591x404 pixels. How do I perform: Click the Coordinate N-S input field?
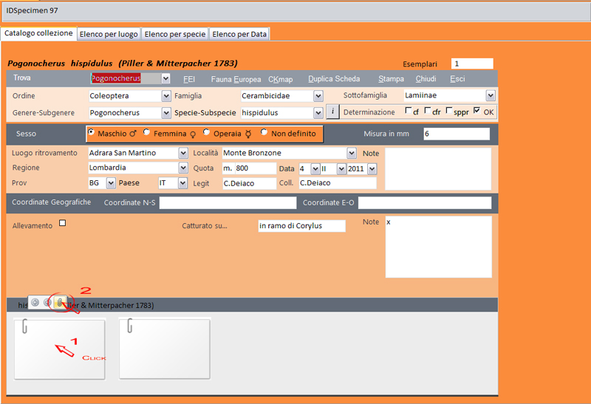coord(226,202)
